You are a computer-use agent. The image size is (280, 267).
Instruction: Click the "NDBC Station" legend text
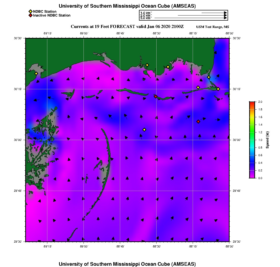pyautogui.click(x=45, y=11)
